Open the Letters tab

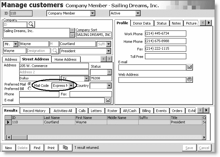[96, 111]
